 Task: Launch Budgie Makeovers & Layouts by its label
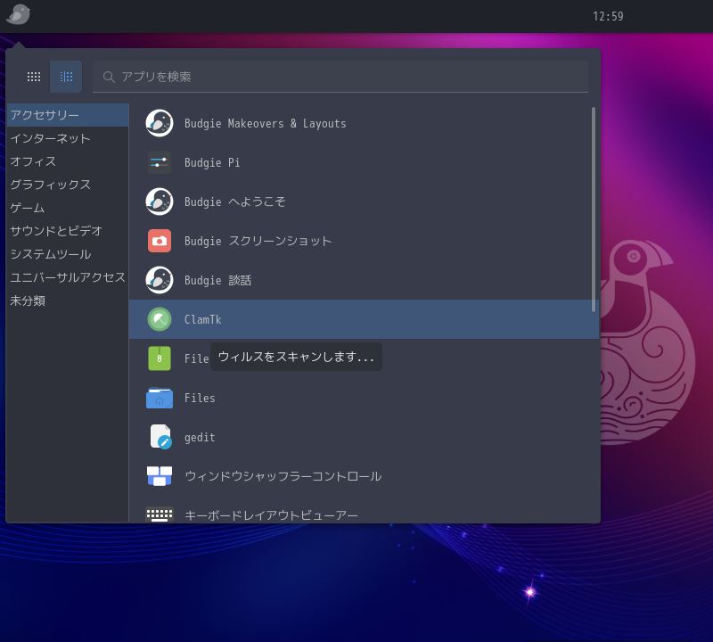coord(265,123)
